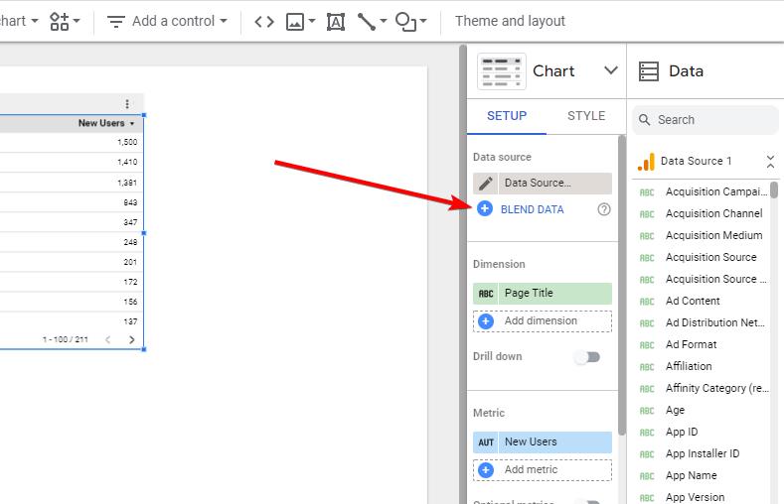Expand the shape tool dropdown arrow
This screenshot has height=504, width=784.
pyautogui.click(x=423, y=21)
